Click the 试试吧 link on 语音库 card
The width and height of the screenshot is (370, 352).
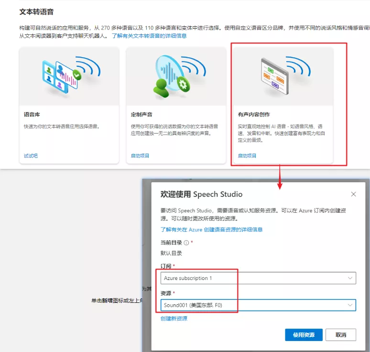coord(31,155)
